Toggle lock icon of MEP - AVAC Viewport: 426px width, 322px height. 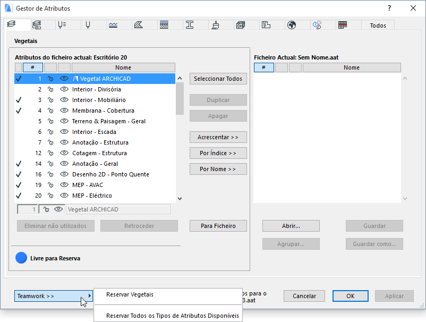coord(50,185)
